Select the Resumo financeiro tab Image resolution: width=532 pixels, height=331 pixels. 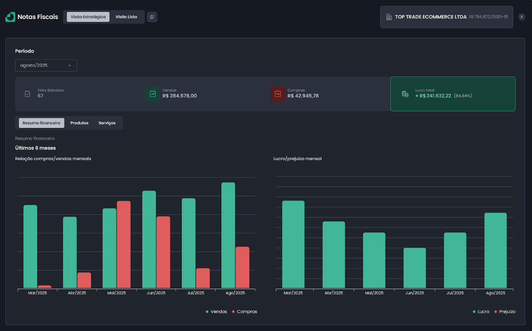tap(41, 123)
